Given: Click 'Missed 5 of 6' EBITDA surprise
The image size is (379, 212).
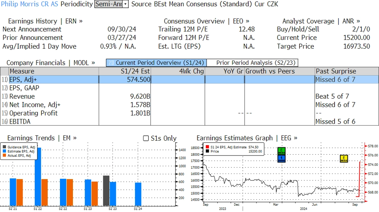Looking at the screenshot, I should tap(335, 122).
